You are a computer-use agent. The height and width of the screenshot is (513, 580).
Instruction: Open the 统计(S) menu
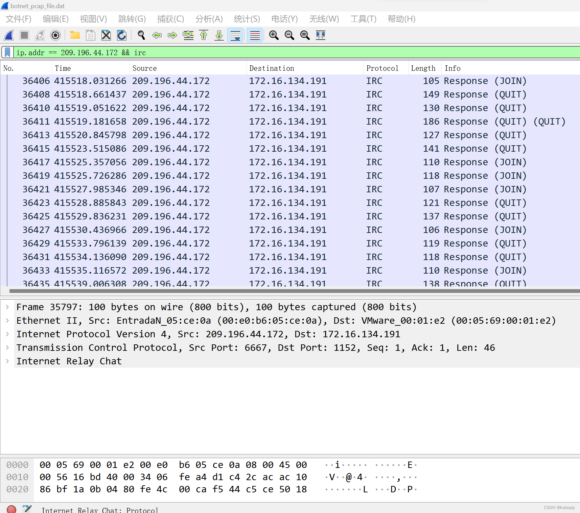point(247,19)
